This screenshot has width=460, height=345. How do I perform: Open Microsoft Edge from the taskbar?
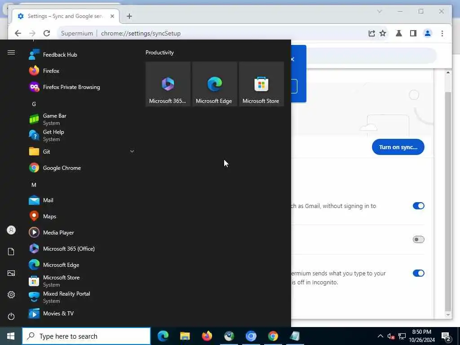163,336
